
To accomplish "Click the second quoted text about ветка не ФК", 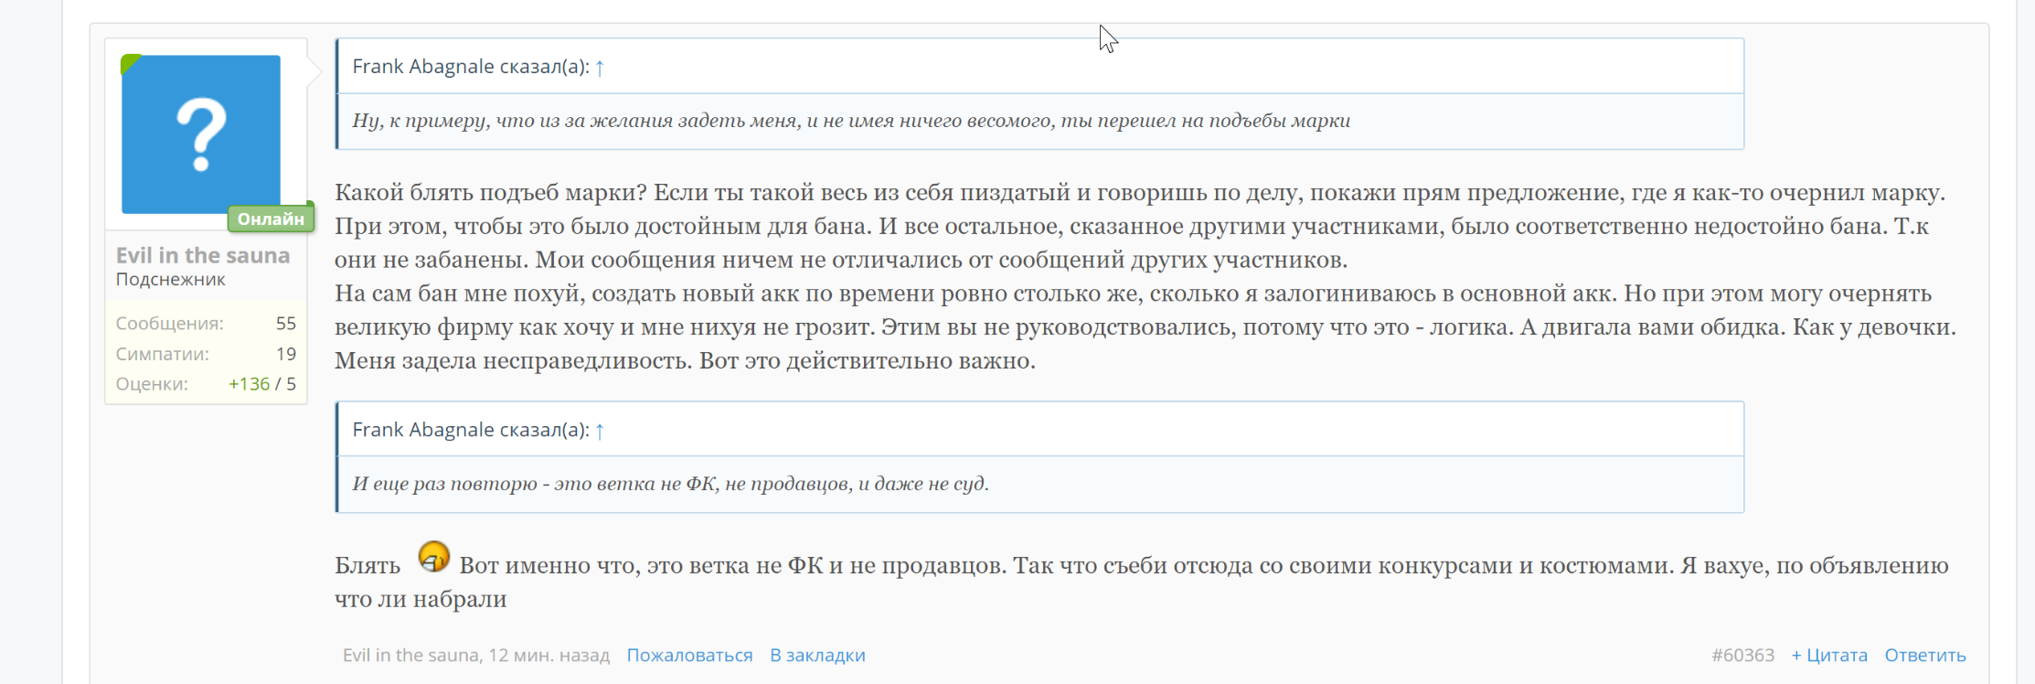I will click(x=671, y=484).
